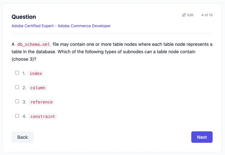This screenshot has height=155, width=225.
Task: Check the box for option 2 column
Action: click(17, 87)
